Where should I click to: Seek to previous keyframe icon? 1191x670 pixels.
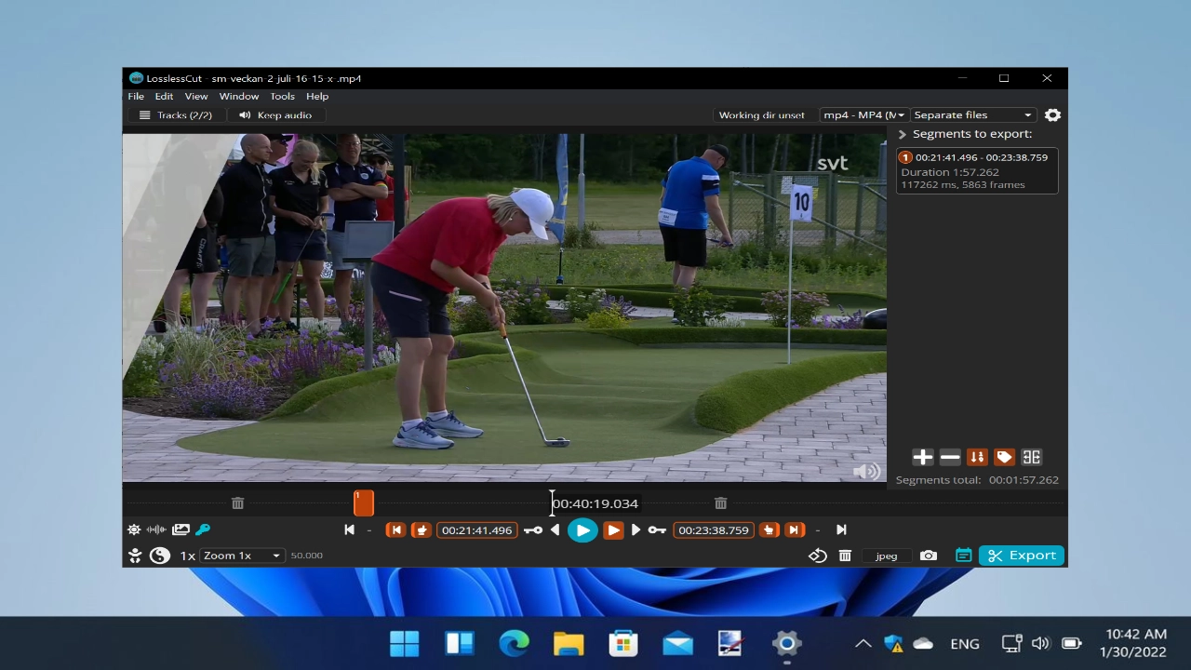(x=533, y=529)
